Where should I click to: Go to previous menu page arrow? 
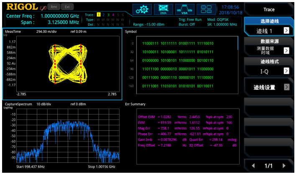[x=253, y=166]
